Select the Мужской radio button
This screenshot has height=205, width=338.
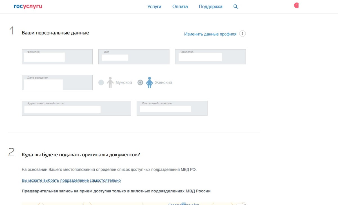tap(101, 83)
